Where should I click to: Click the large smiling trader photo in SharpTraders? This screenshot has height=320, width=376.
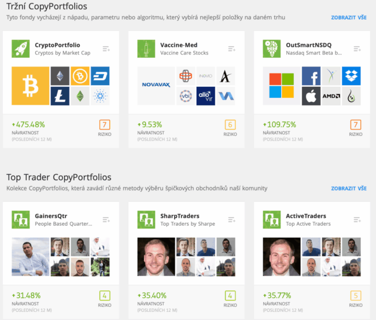tap(156, 257)
